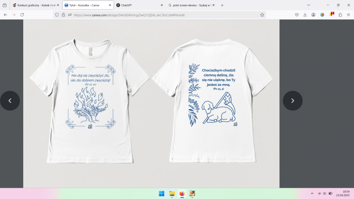
Task: Go to the next slide with right arrow
Action: click(292, 100)
